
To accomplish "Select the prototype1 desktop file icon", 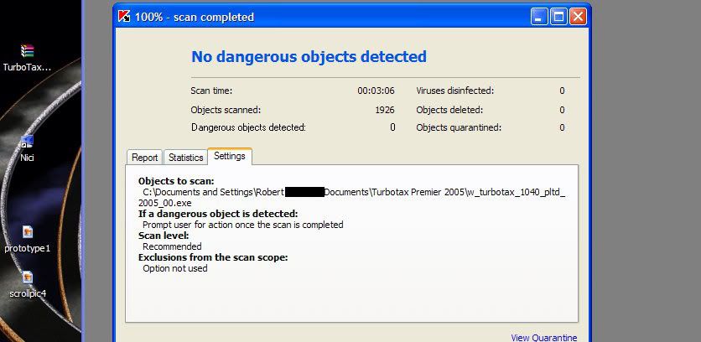I will tap(28, 232).
